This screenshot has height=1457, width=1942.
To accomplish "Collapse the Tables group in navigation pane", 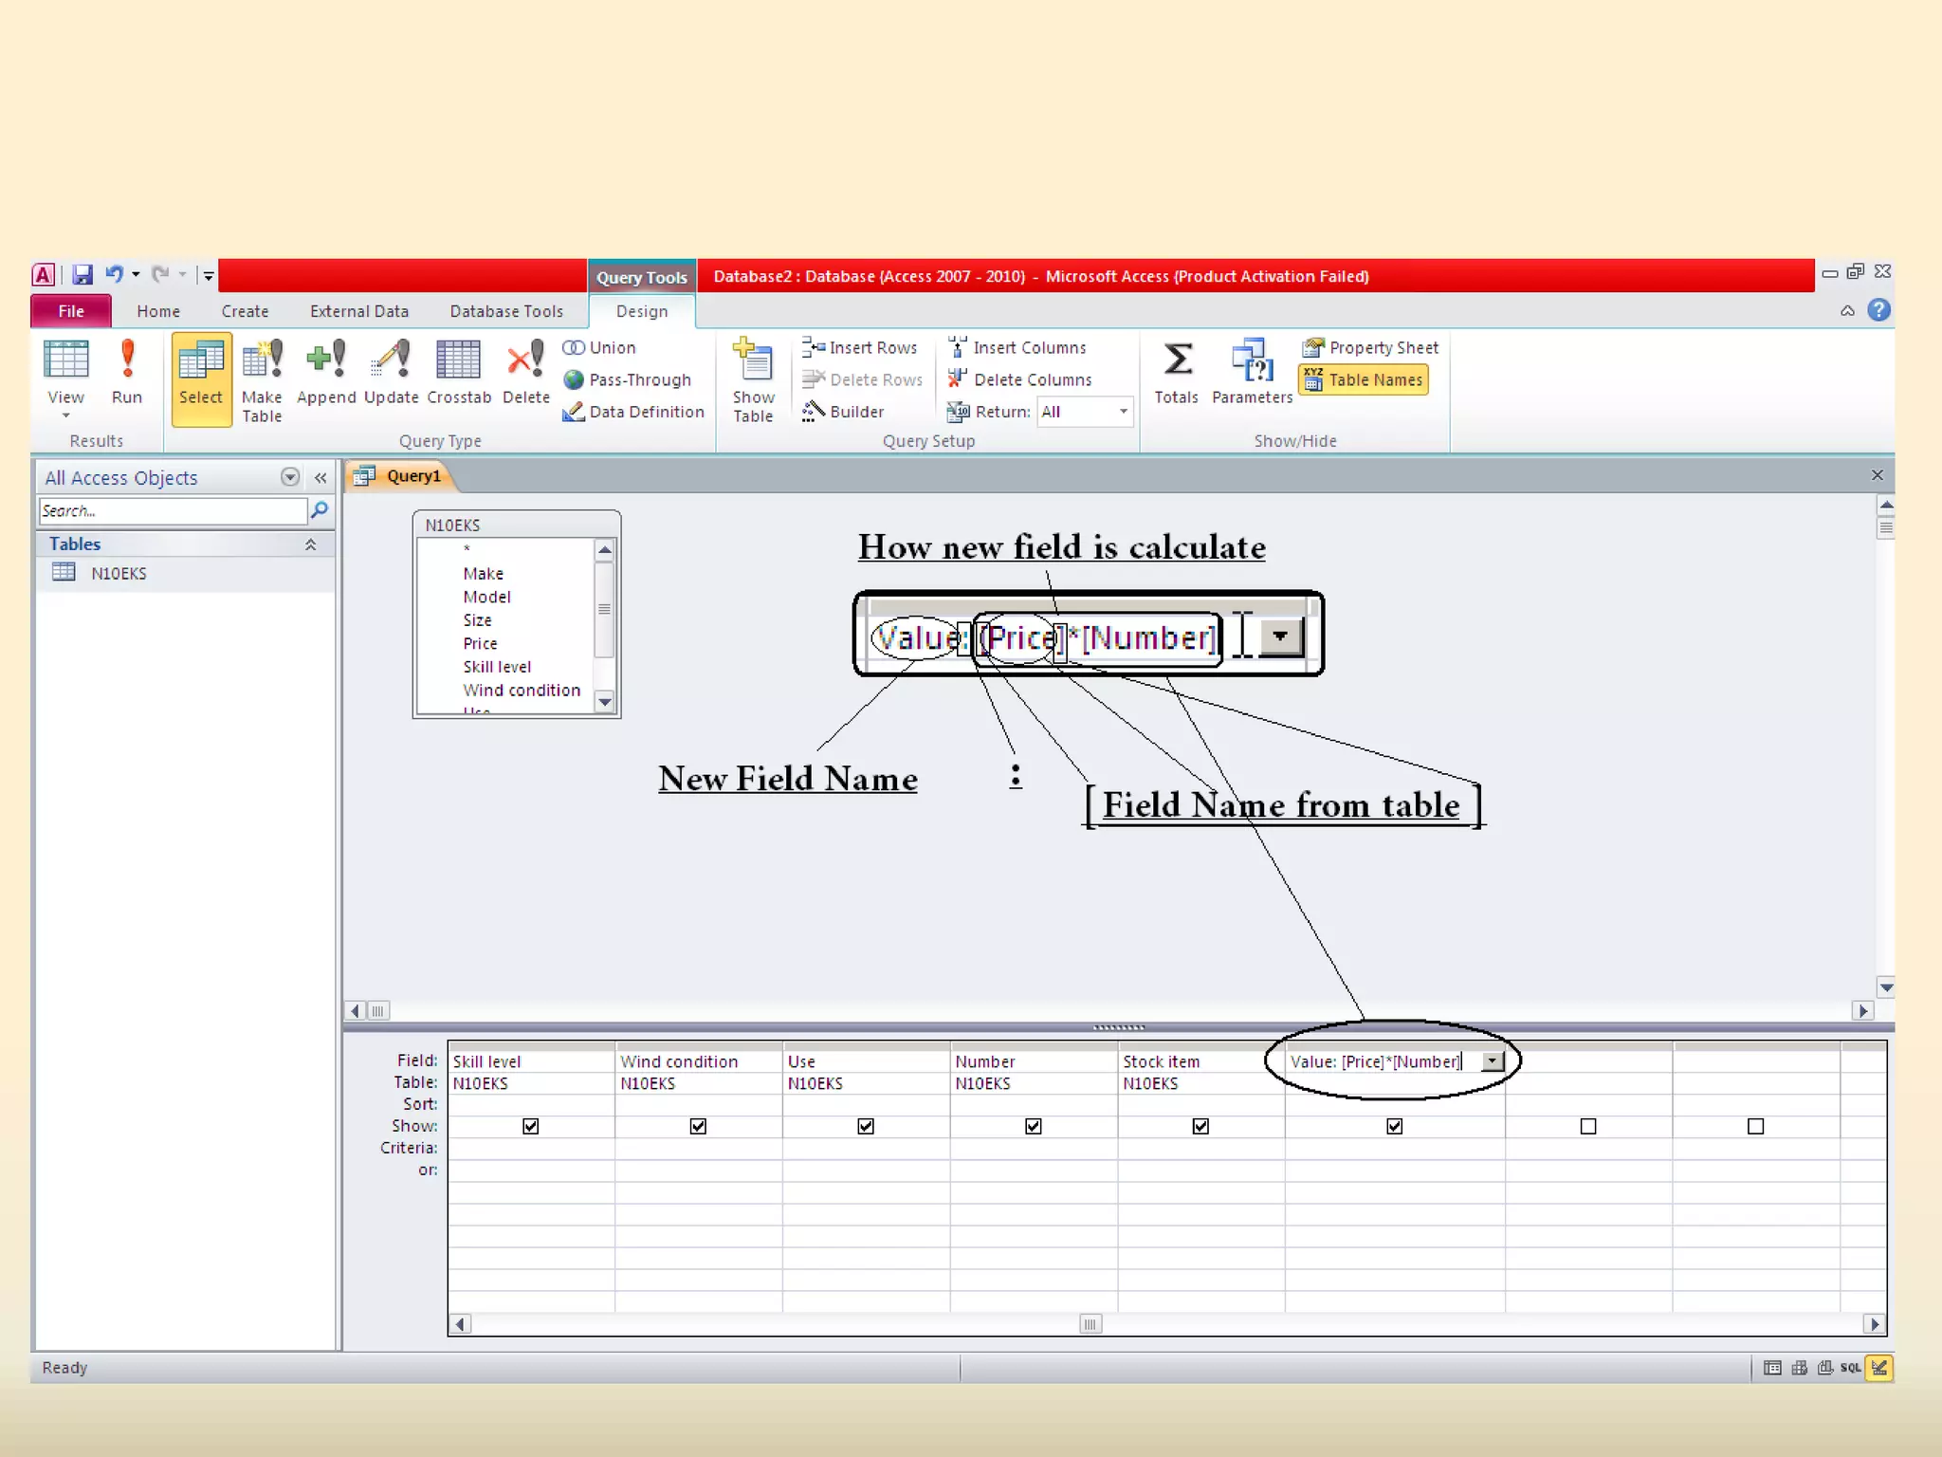I will (310, 544).
